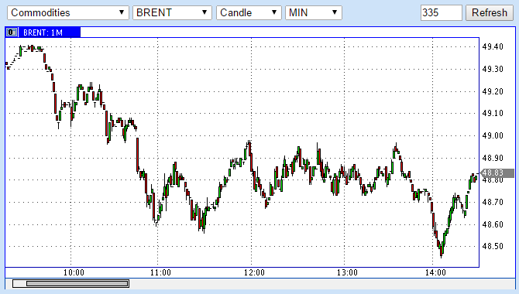Open the Candle chart type dropdown
519x294 pixels.
(x=249, y=13)
